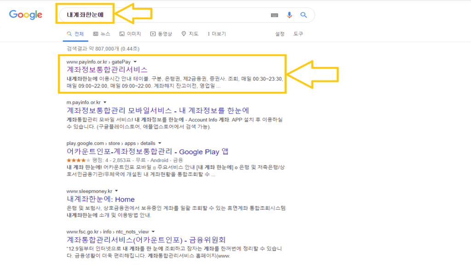Open the 더보기 menu
Image resolution: width=471 pixels, height=265 pixels.
(217, 34)
